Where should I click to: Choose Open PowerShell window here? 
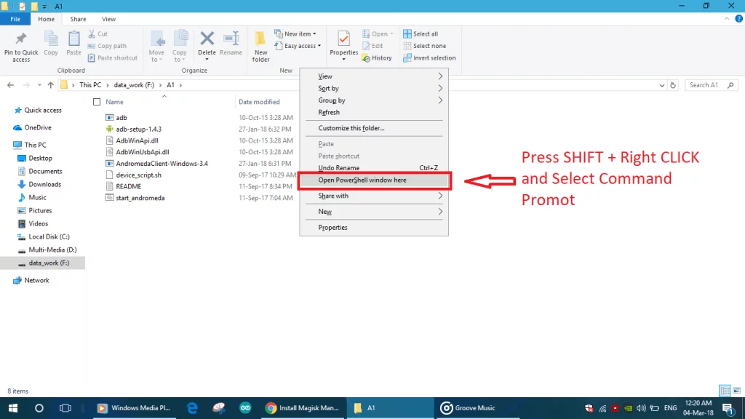[x=362, y=180]
